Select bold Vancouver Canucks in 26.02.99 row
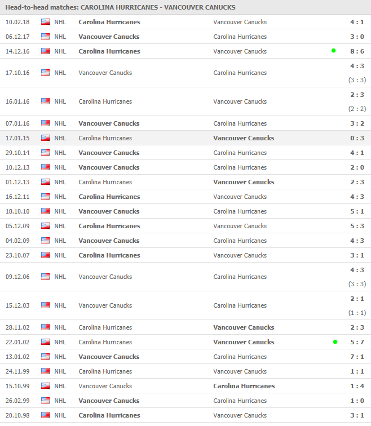371x426 pixels. tap(109, 401)
